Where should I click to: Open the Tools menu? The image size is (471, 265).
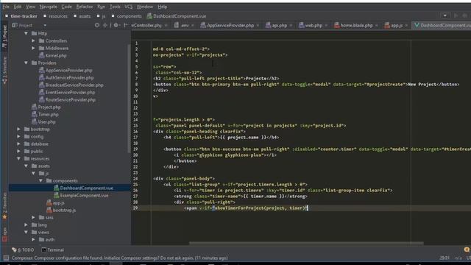pyautogui.click(x=115, y=7)
